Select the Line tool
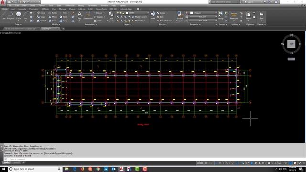Viewport: 306px width, 172px height. coord(3,15)
